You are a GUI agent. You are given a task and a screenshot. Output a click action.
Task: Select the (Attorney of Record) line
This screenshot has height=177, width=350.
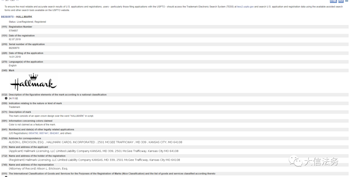coord(38,169)
